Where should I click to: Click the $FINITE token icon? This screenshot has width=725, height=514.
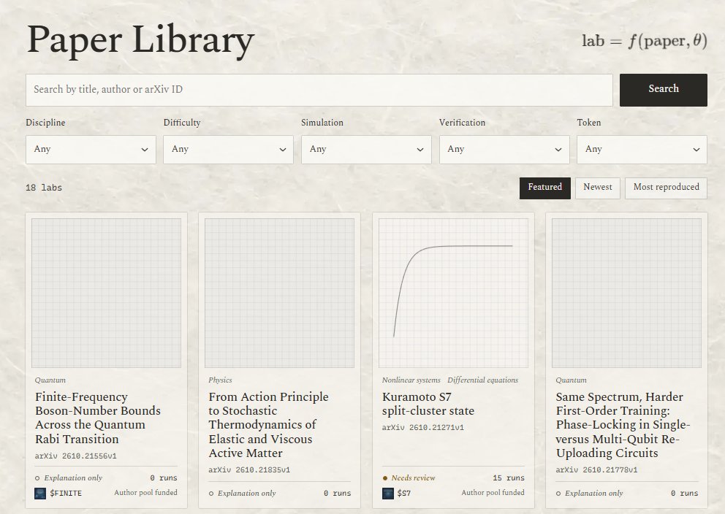pos(40,494)
